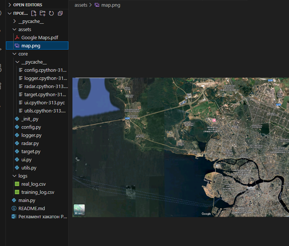This screenshot has height=246, width=289.
Task: Refresh the explorer file tree
Action: click(51, 13)
